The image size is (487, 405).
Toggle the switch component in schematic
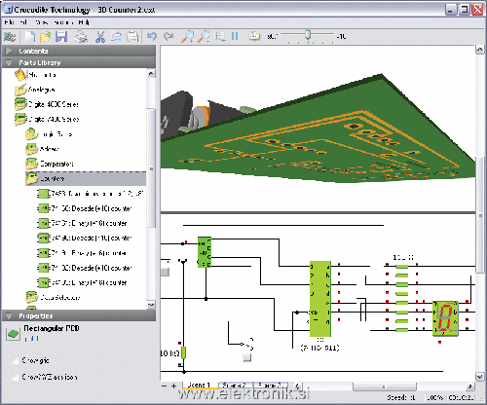247,344
